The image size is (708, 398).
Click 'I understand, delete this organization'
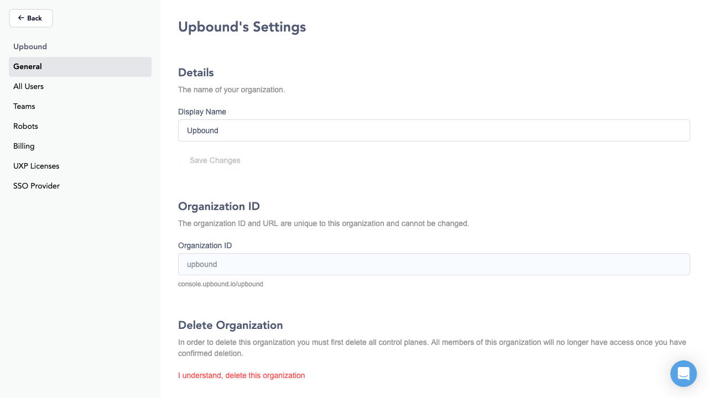click(241, 375)
